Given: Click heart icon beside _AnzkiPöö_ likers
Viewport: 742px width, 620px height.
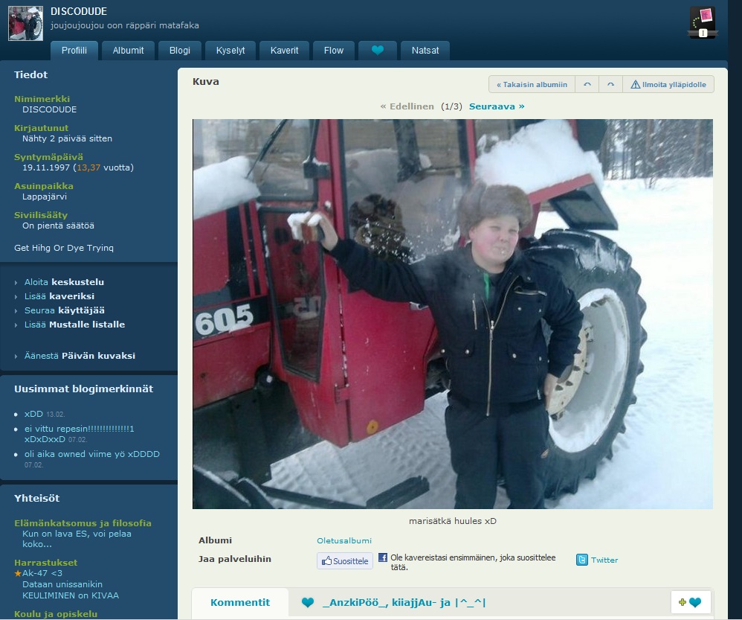Looking at the screenshot, I should [308, 602].
